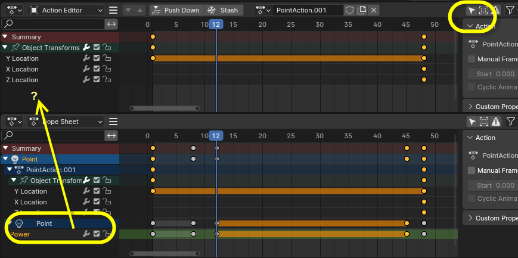Expand Custom Properties in Action Editor sidebar
This screenshot has width=518, height=258.
[x=470, y=107]
